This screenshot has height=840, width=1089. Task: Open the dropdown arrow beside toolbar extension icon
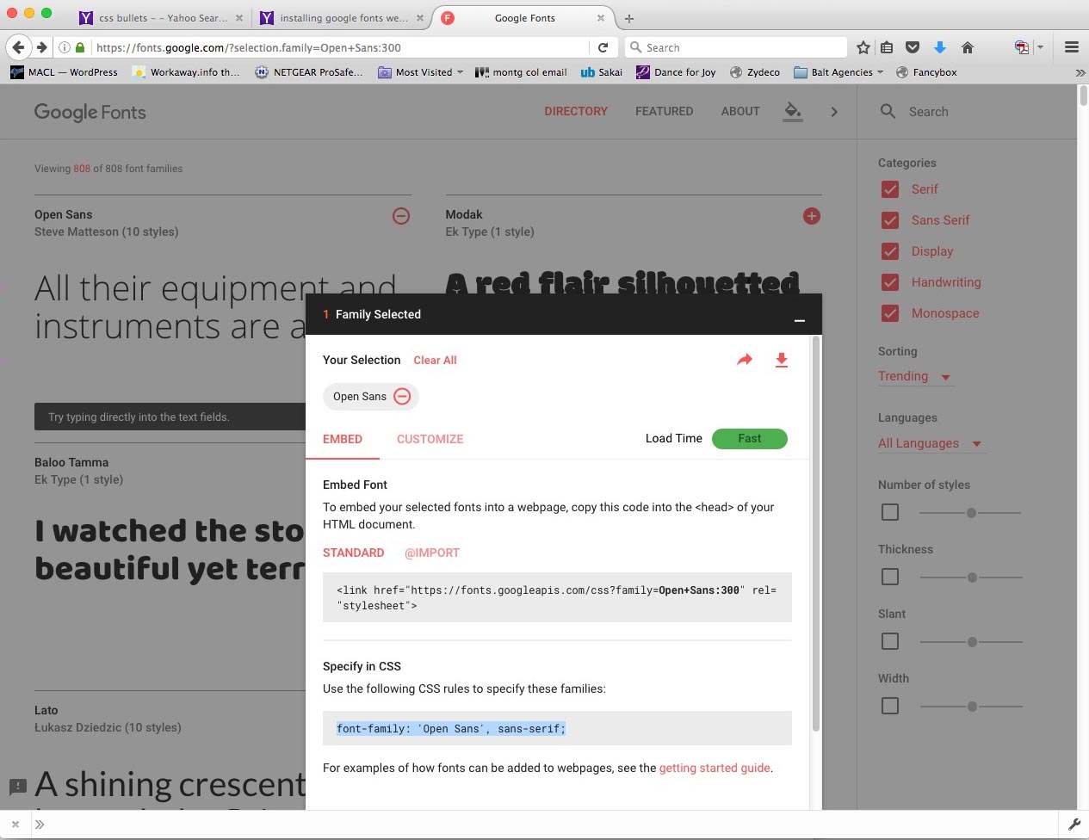pyautogui.click(x=1040, y=47)
